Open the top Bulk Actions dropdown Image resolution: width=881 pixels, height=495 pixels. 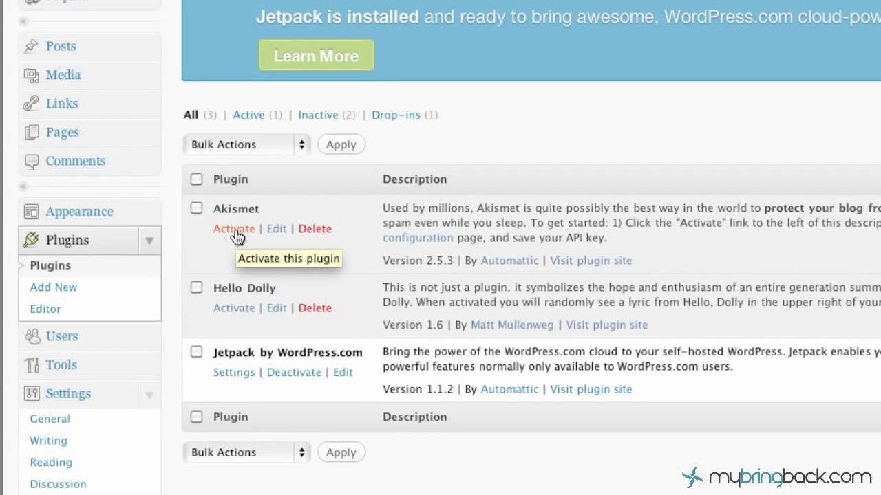247,144
